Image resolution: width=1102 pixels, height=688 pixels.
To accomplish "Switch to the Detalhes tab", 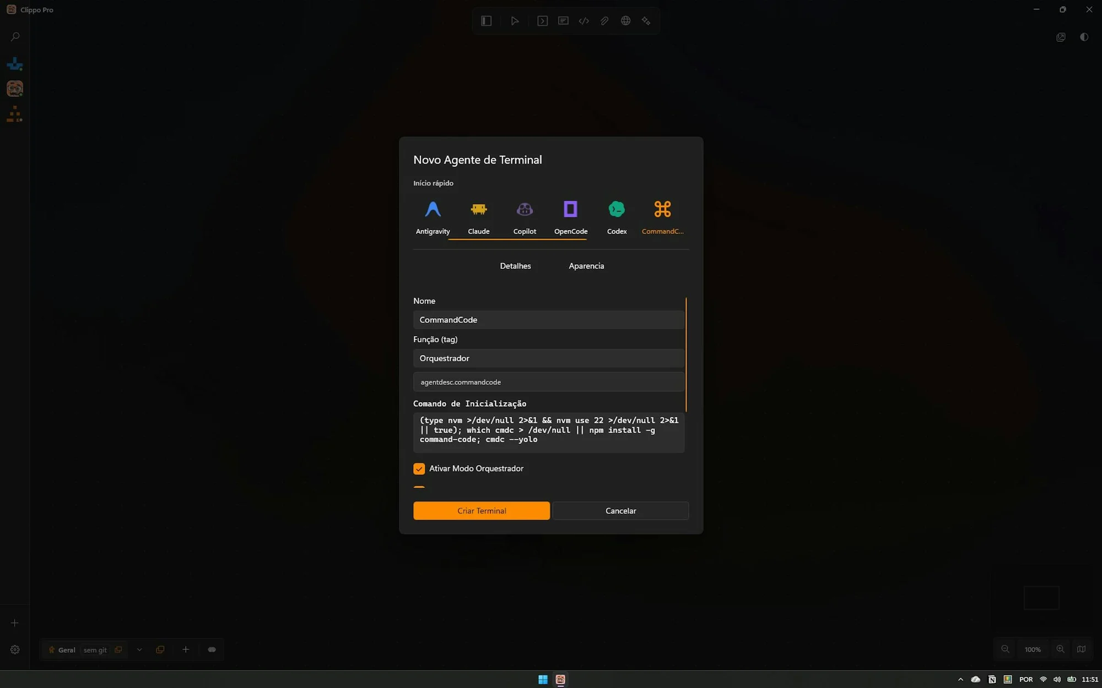I will tap(515, 266).
